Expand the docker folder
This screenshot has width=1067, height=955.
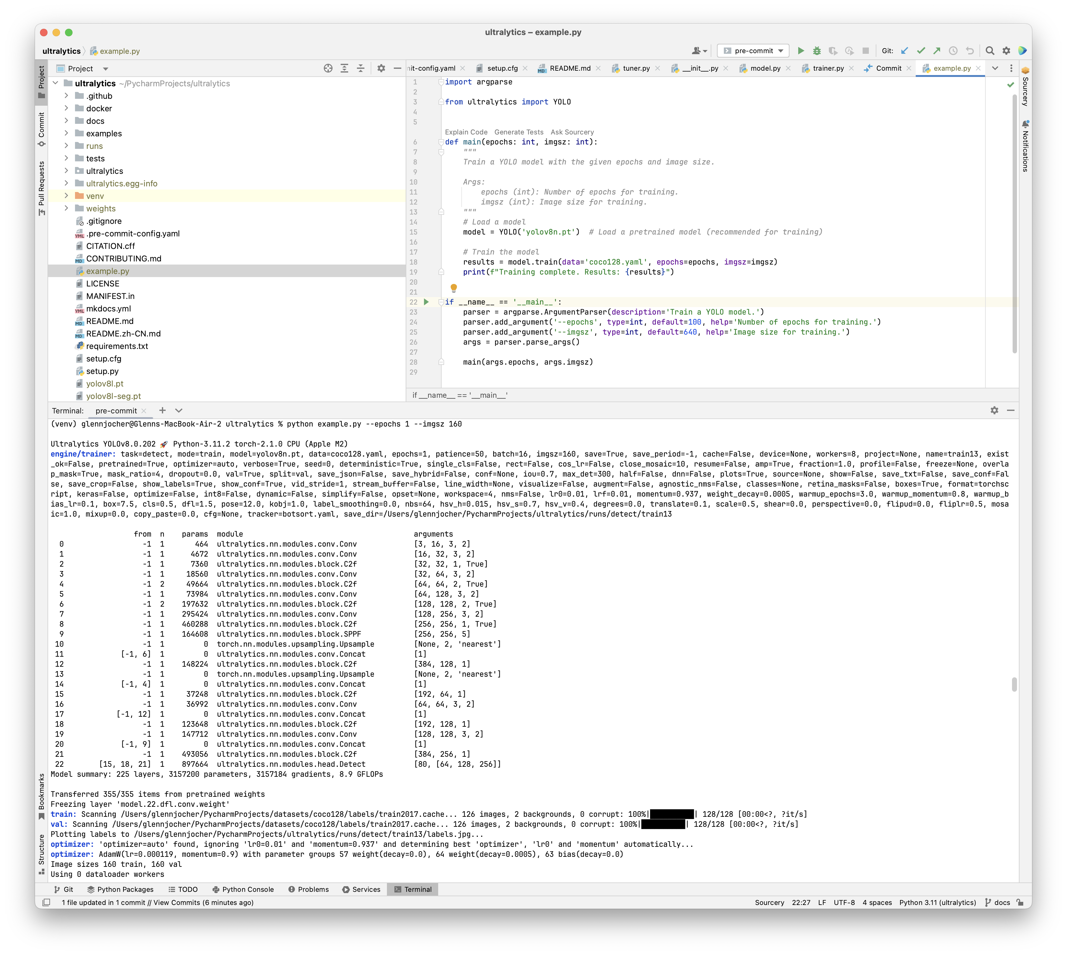[66, 108]
